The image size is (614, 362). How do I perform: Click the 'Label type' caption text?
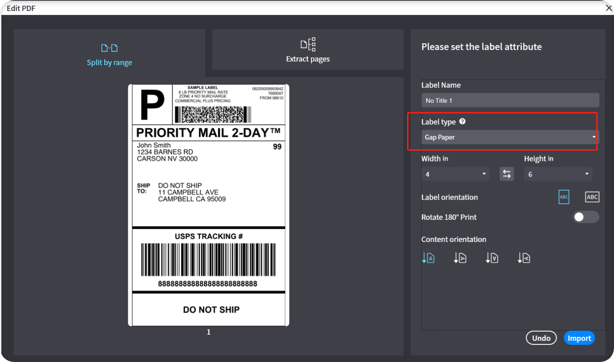(x=438, y=122)
